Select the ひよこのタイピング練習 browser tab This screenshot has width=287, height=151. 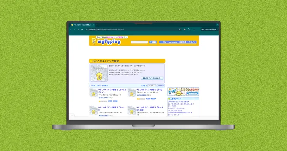(83, 25)
